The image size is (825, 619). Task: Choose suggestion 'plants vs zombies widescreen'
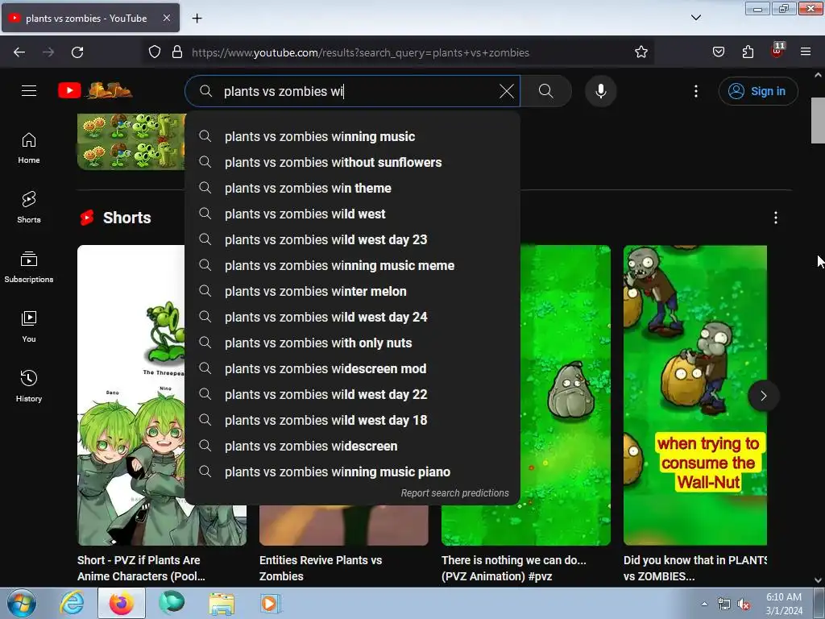tap(353, 446)
